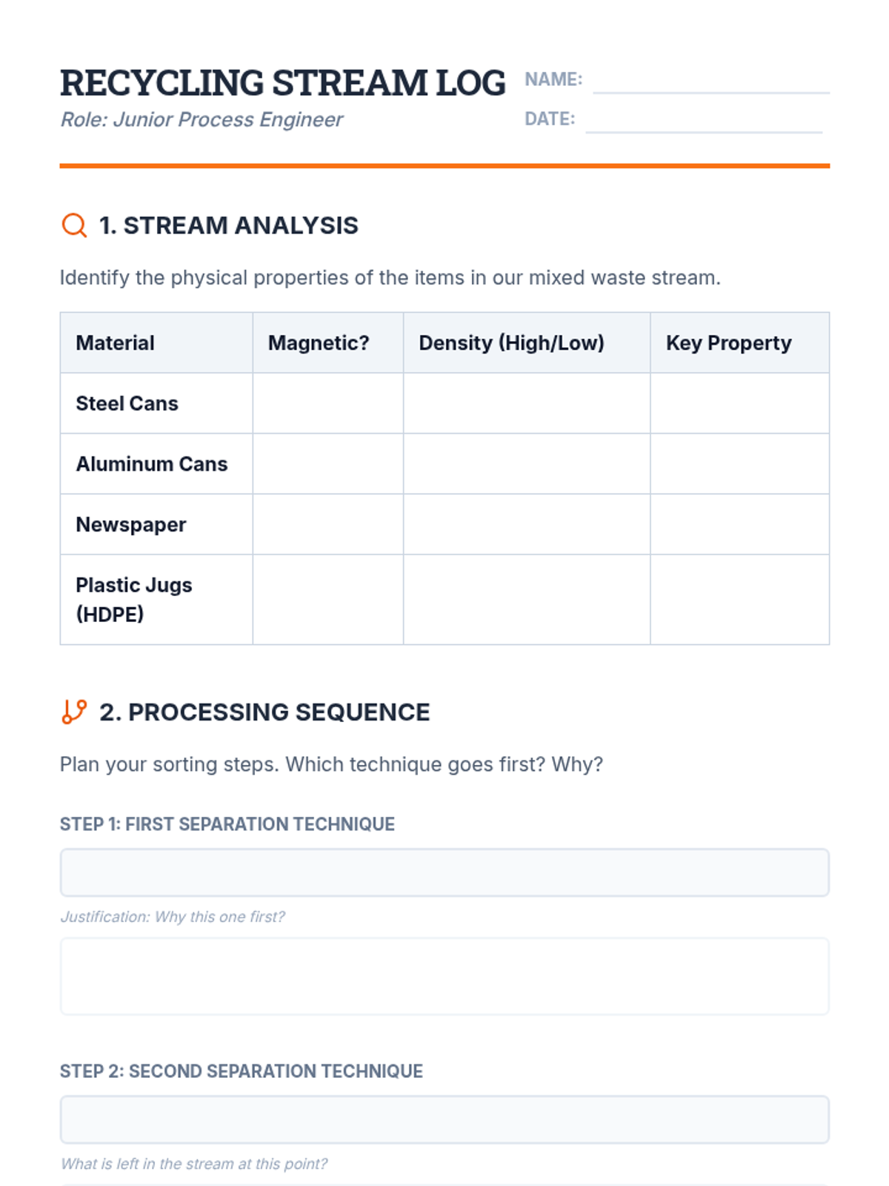889x1186 pixels.
Task: Focus the Step 2 second separation technique field
Action: click(444, 1119)
